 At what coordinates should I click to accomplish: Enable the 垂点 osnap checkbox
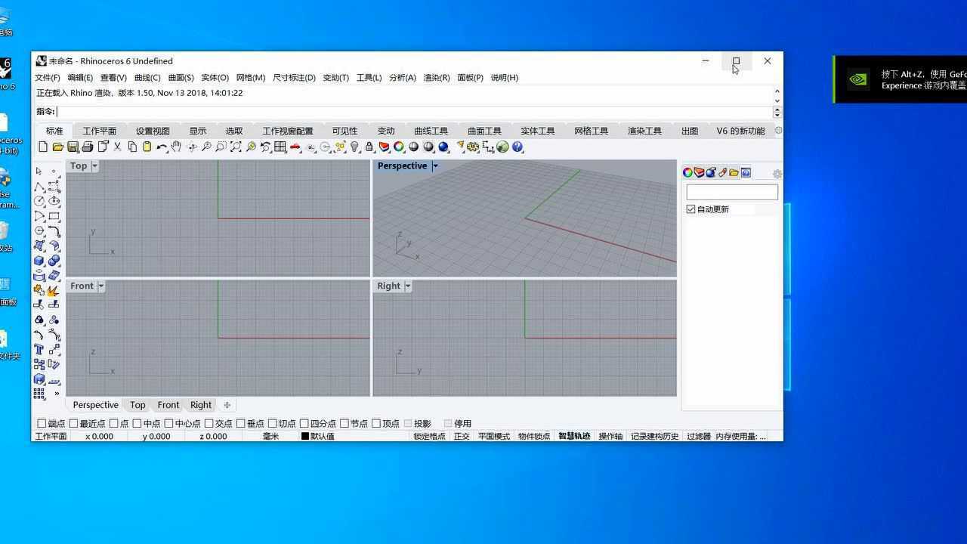(241, 424)
